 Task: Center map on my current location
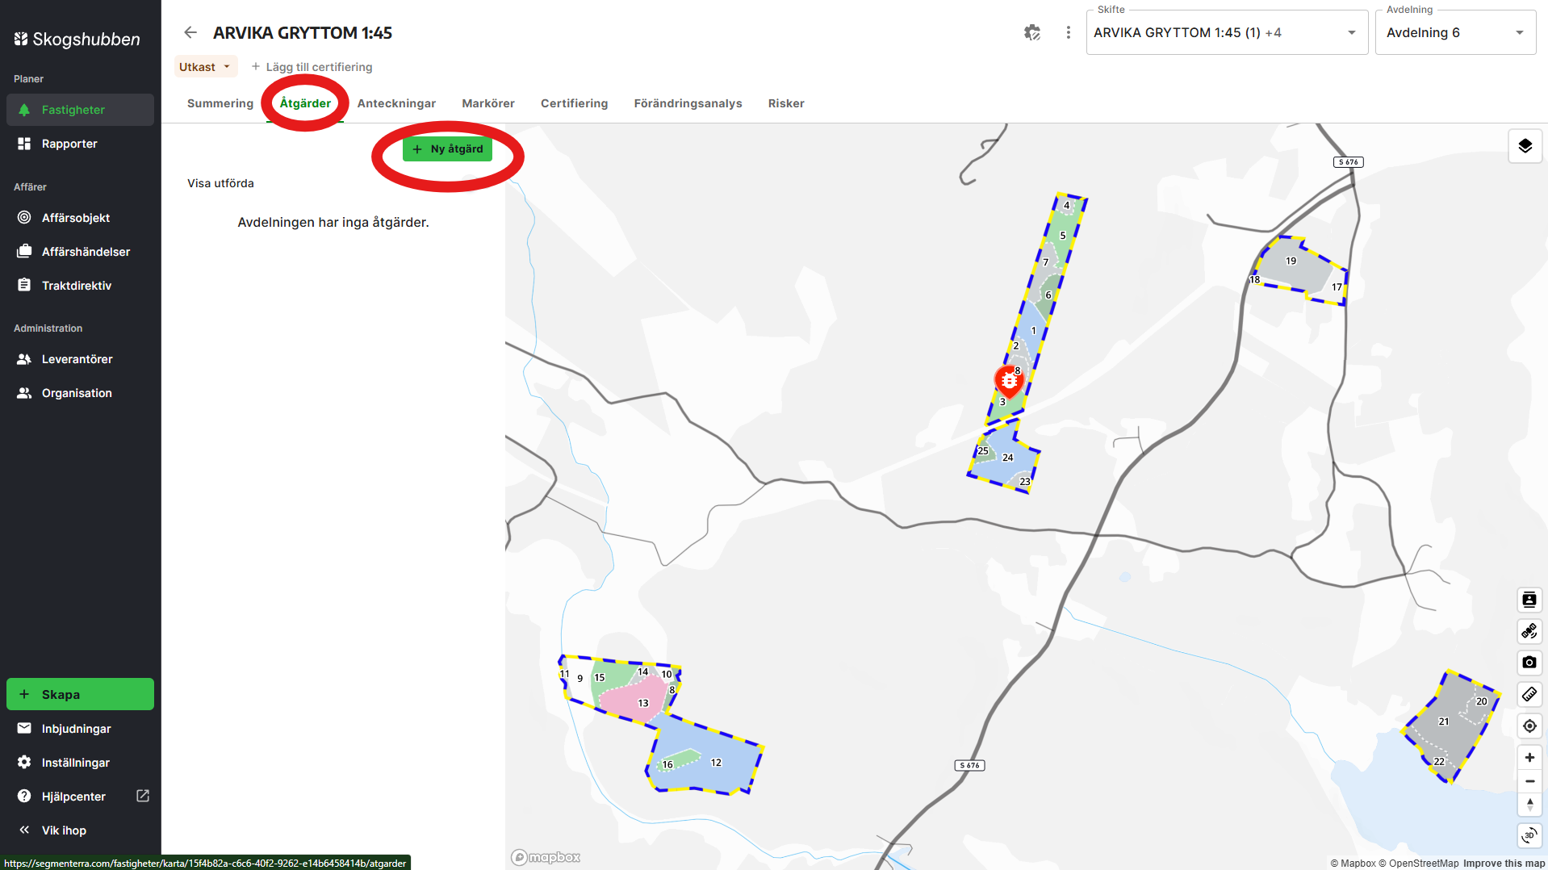tap(1529, 726)
